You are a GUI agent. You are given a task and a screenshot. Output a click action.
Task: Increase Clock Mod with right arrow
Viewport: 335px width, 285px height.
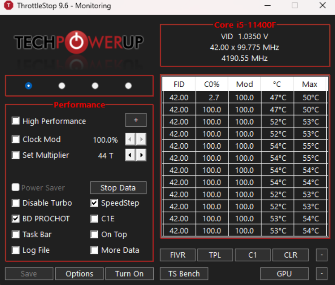pyautogui.click(x=141, y=139)
